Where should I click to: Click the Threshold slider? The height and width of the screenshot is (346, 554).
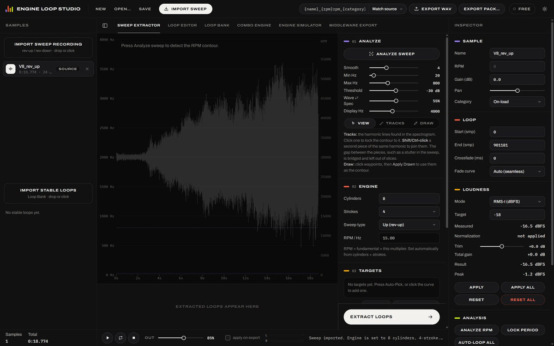pos(394,91)
